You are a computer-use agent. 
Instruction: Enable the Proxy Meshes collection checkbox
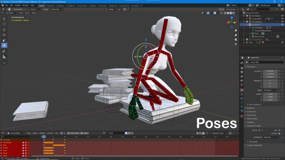click(247, 40)
